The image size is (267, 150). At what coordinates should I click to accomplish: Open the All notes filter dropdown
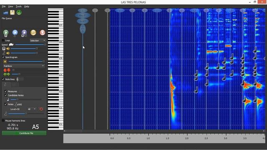32,109
